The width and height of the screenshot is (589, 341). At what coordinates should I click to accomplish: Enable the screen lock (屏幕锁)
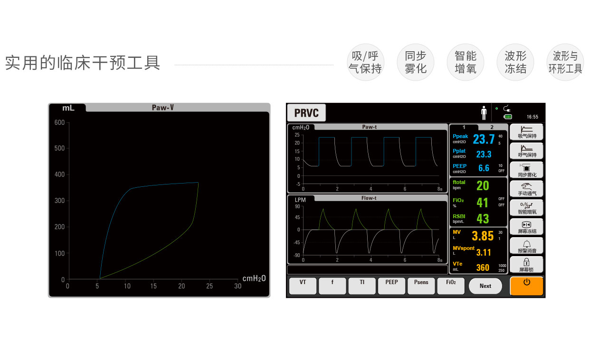tap(526, 265)
